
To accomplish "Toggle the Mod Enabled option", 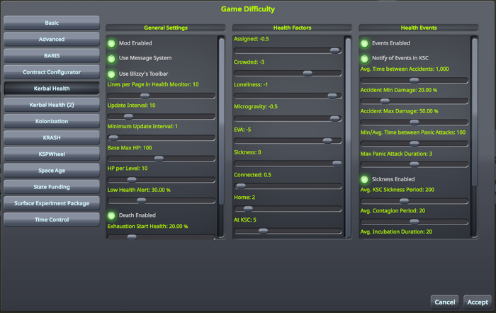I will 111,43.
